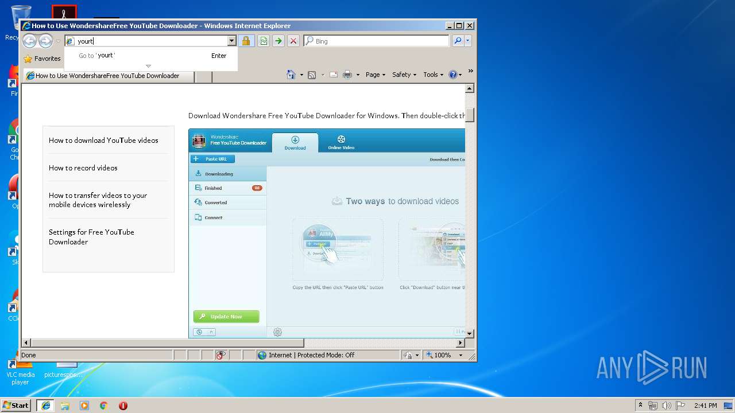The height and width of the screenshot is (413, 735).
Task: Open the Page menu
Action: point(375,75)
